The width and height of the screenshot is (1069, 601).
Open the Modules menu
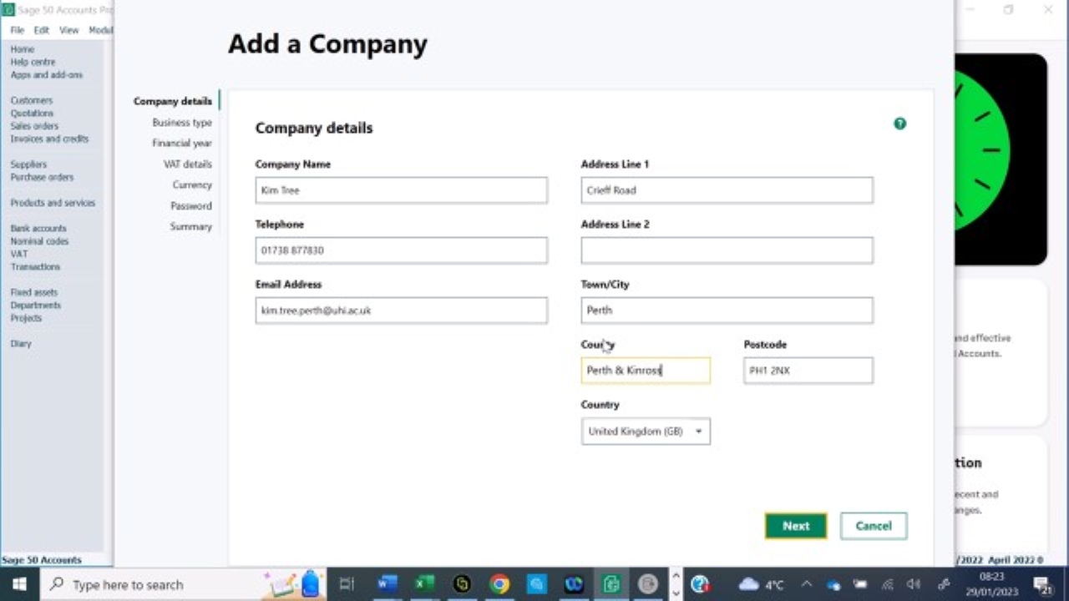coord(100,29)
